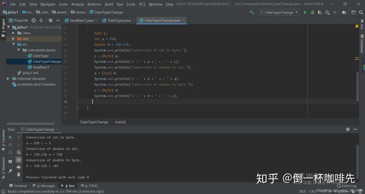Minimize the Run tool window

(355, 129)
